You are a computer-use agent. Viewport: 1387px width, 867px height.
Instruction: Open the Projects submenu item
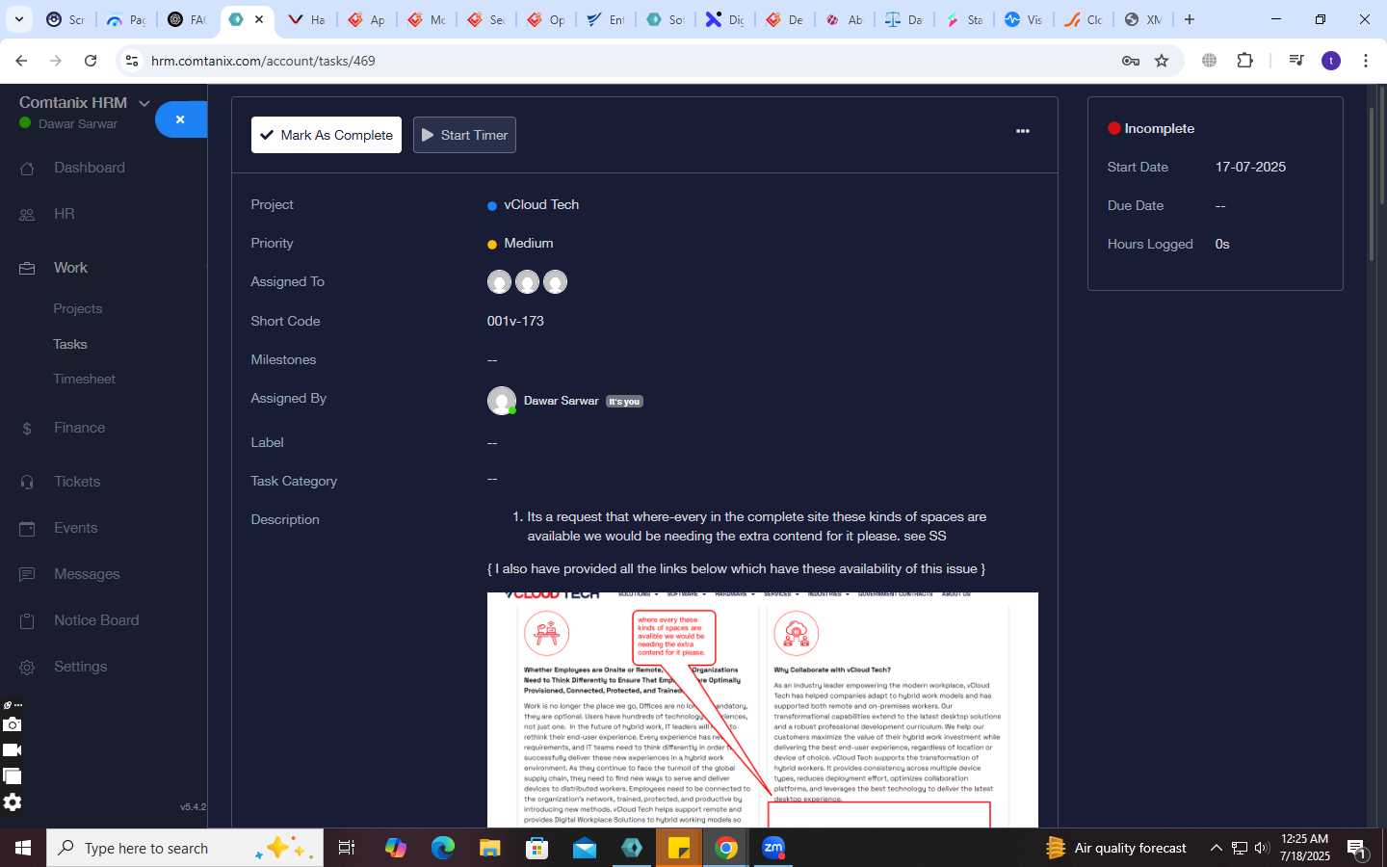click(x=78, y=309)
